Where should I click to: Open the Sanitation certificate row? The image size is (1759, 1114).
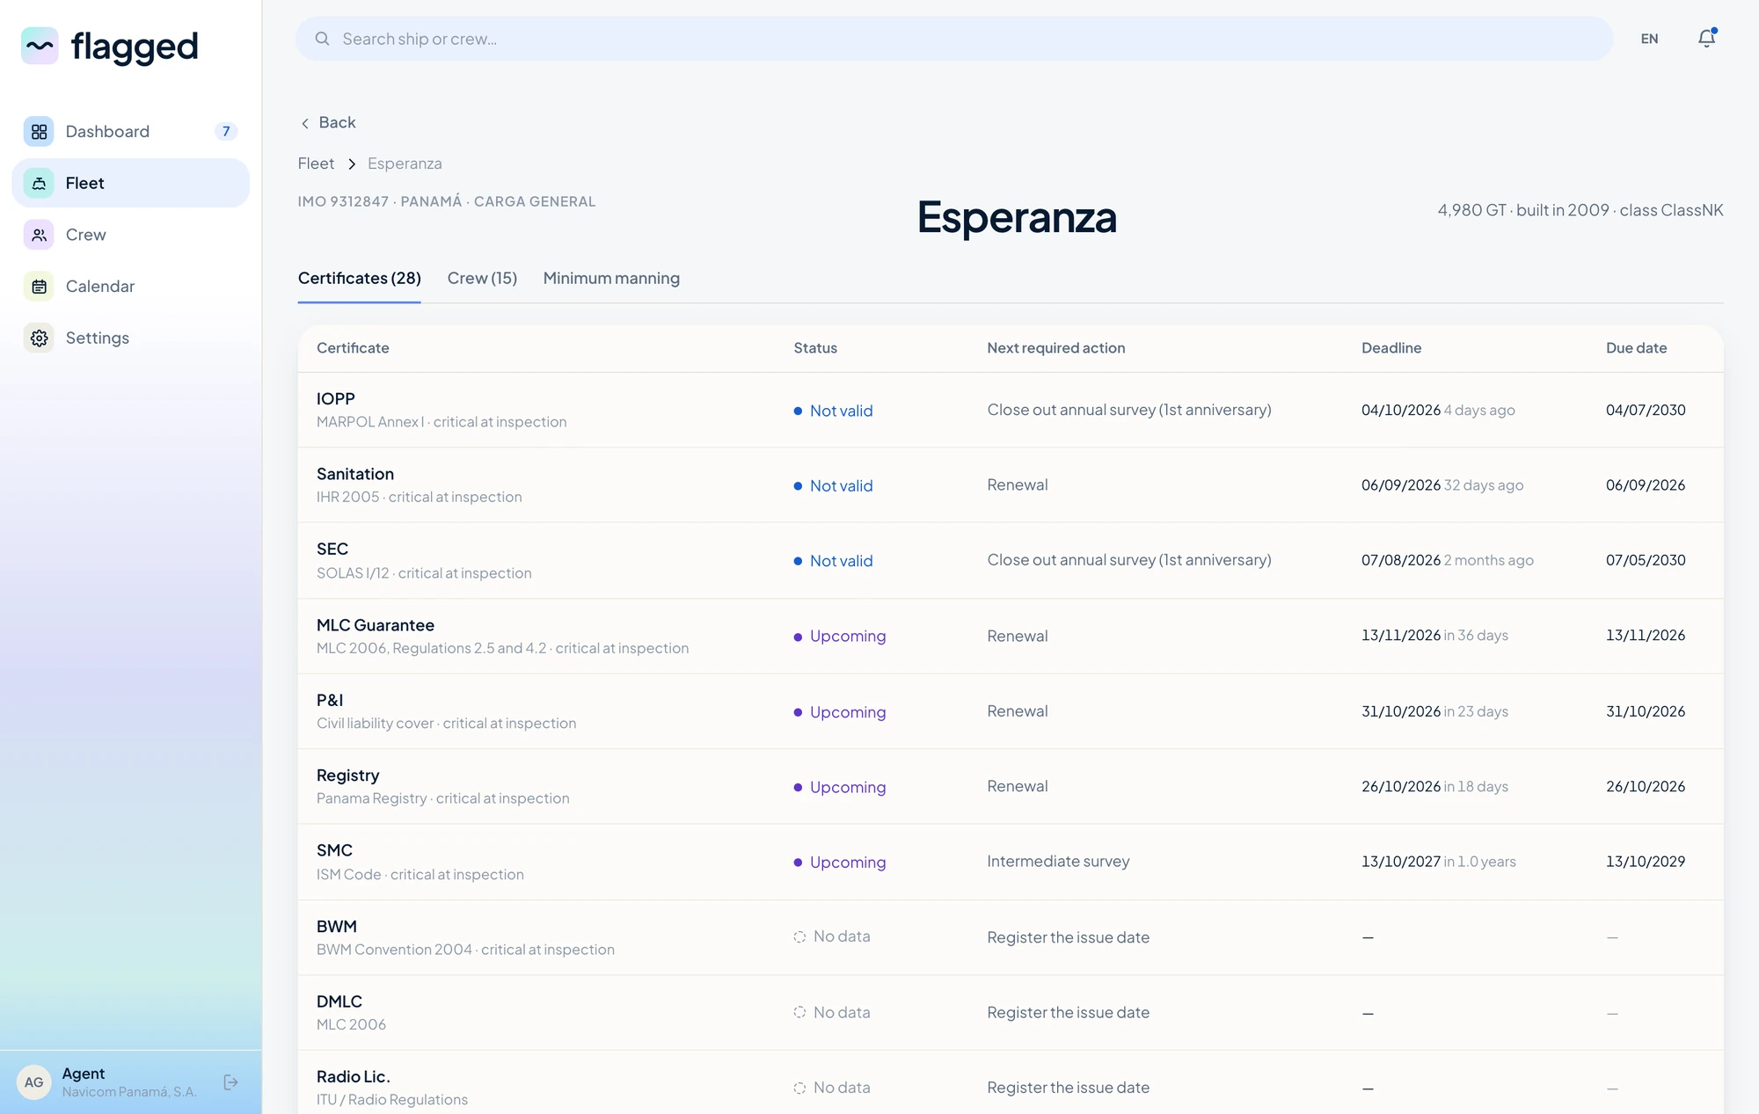(x=1011, y=485)
